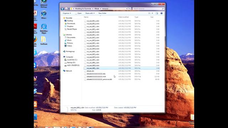Select file wa_axe_b06_b.skn
Screen dimensions: 228x128
(x=93, y=65)
